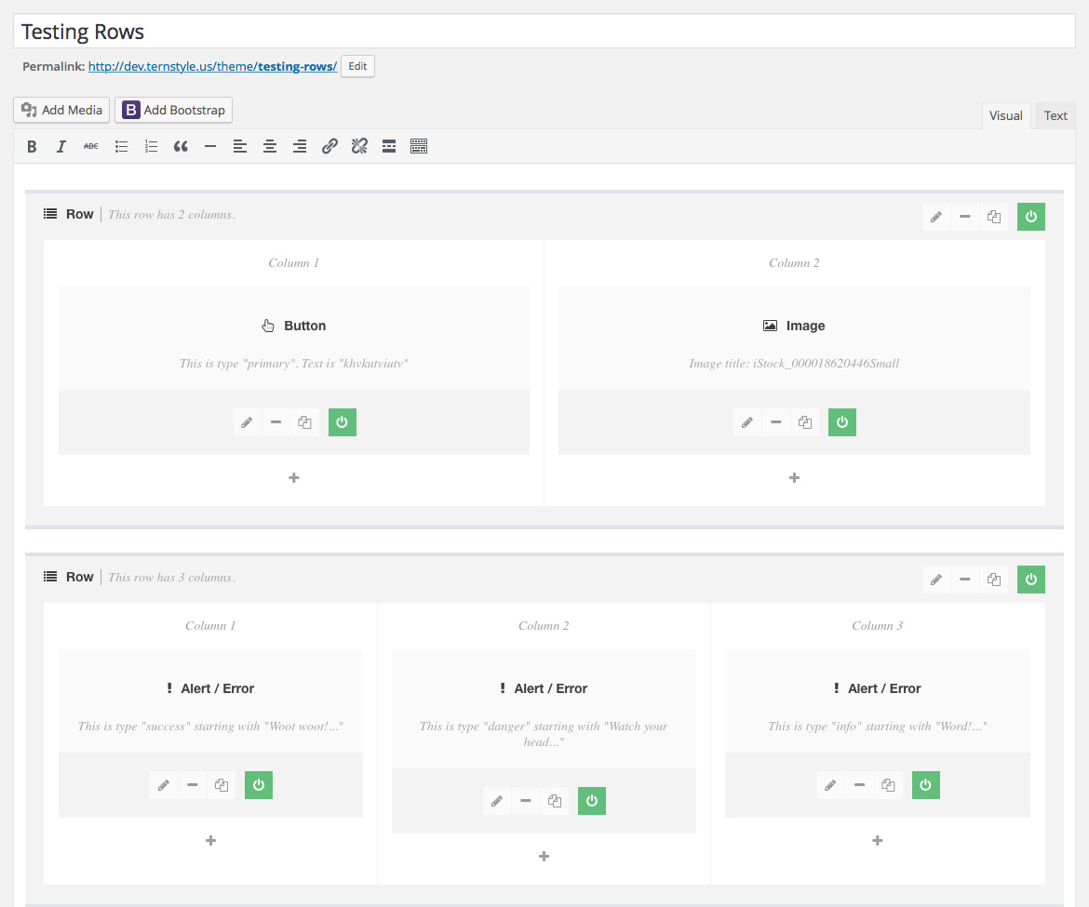Toggle power for the "info" Alert
The image size is (1089, 907).
coord(925,785)
